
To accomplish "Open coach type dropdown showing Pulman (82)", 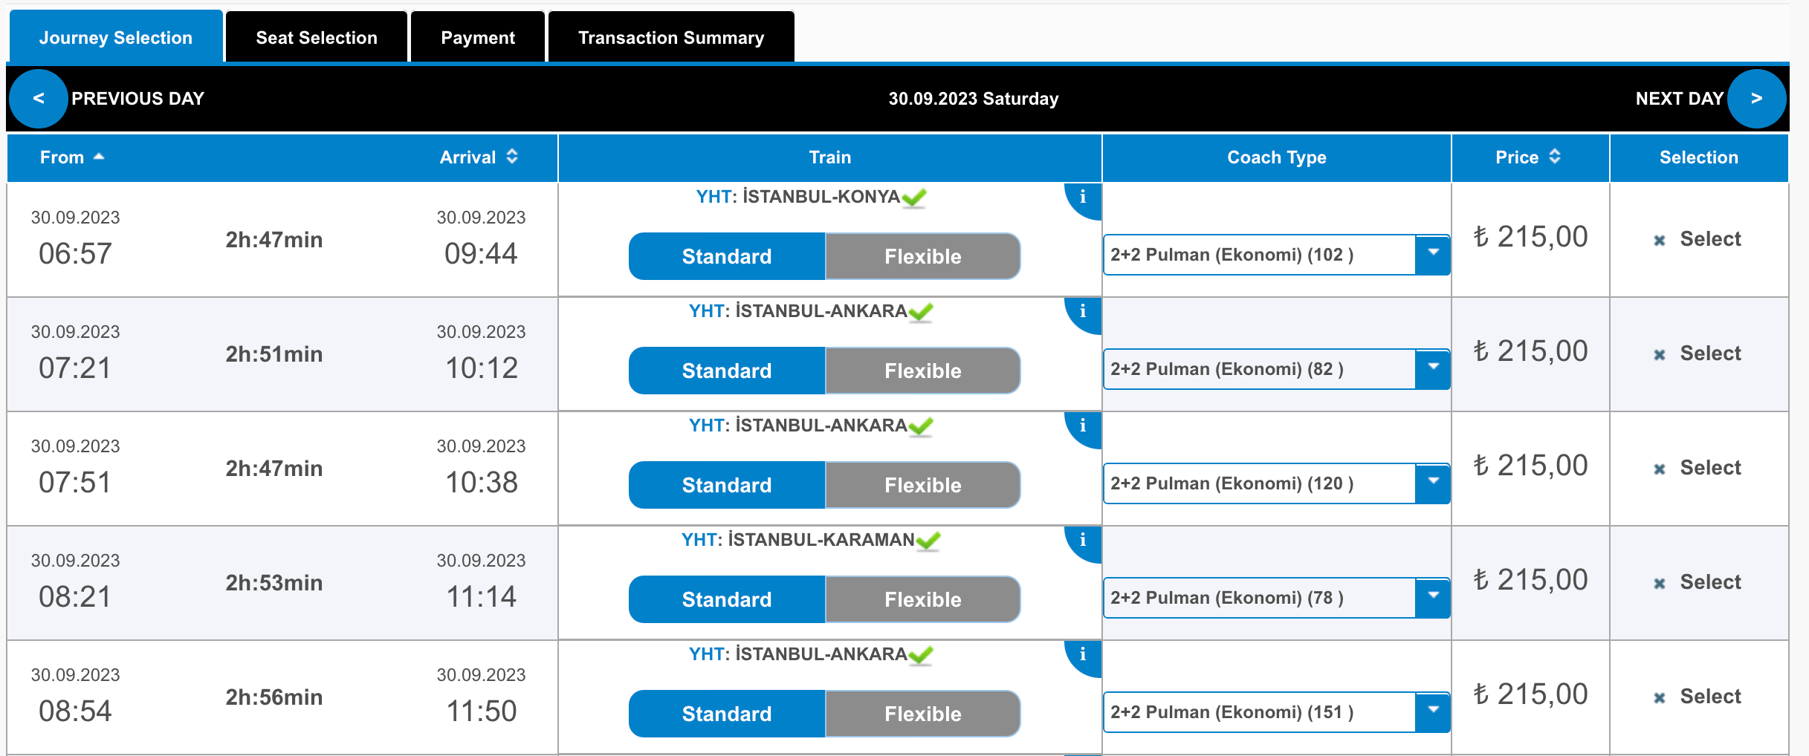I will click(1277, 369).
